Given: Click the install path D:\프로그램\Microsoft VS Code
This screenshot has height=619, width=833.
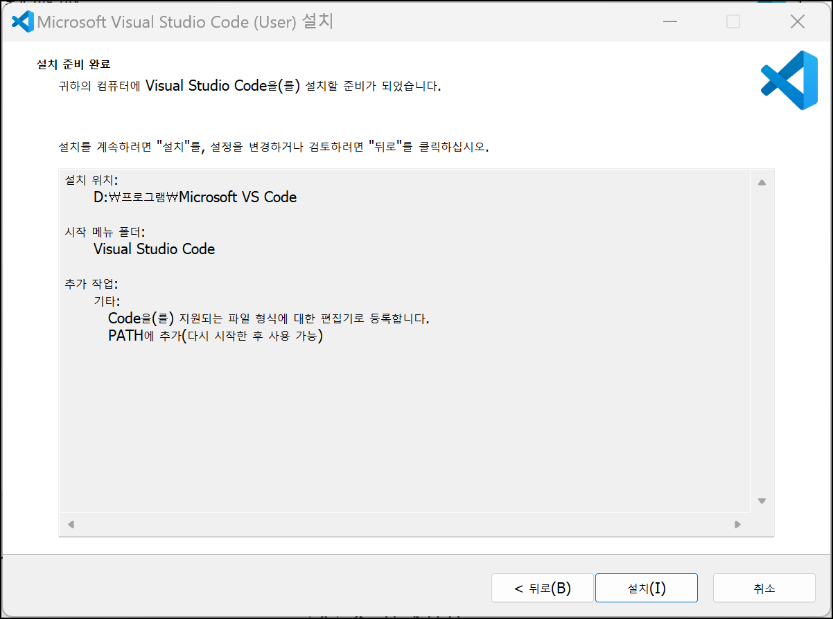Looking at the screenshot, I should 195,197.
